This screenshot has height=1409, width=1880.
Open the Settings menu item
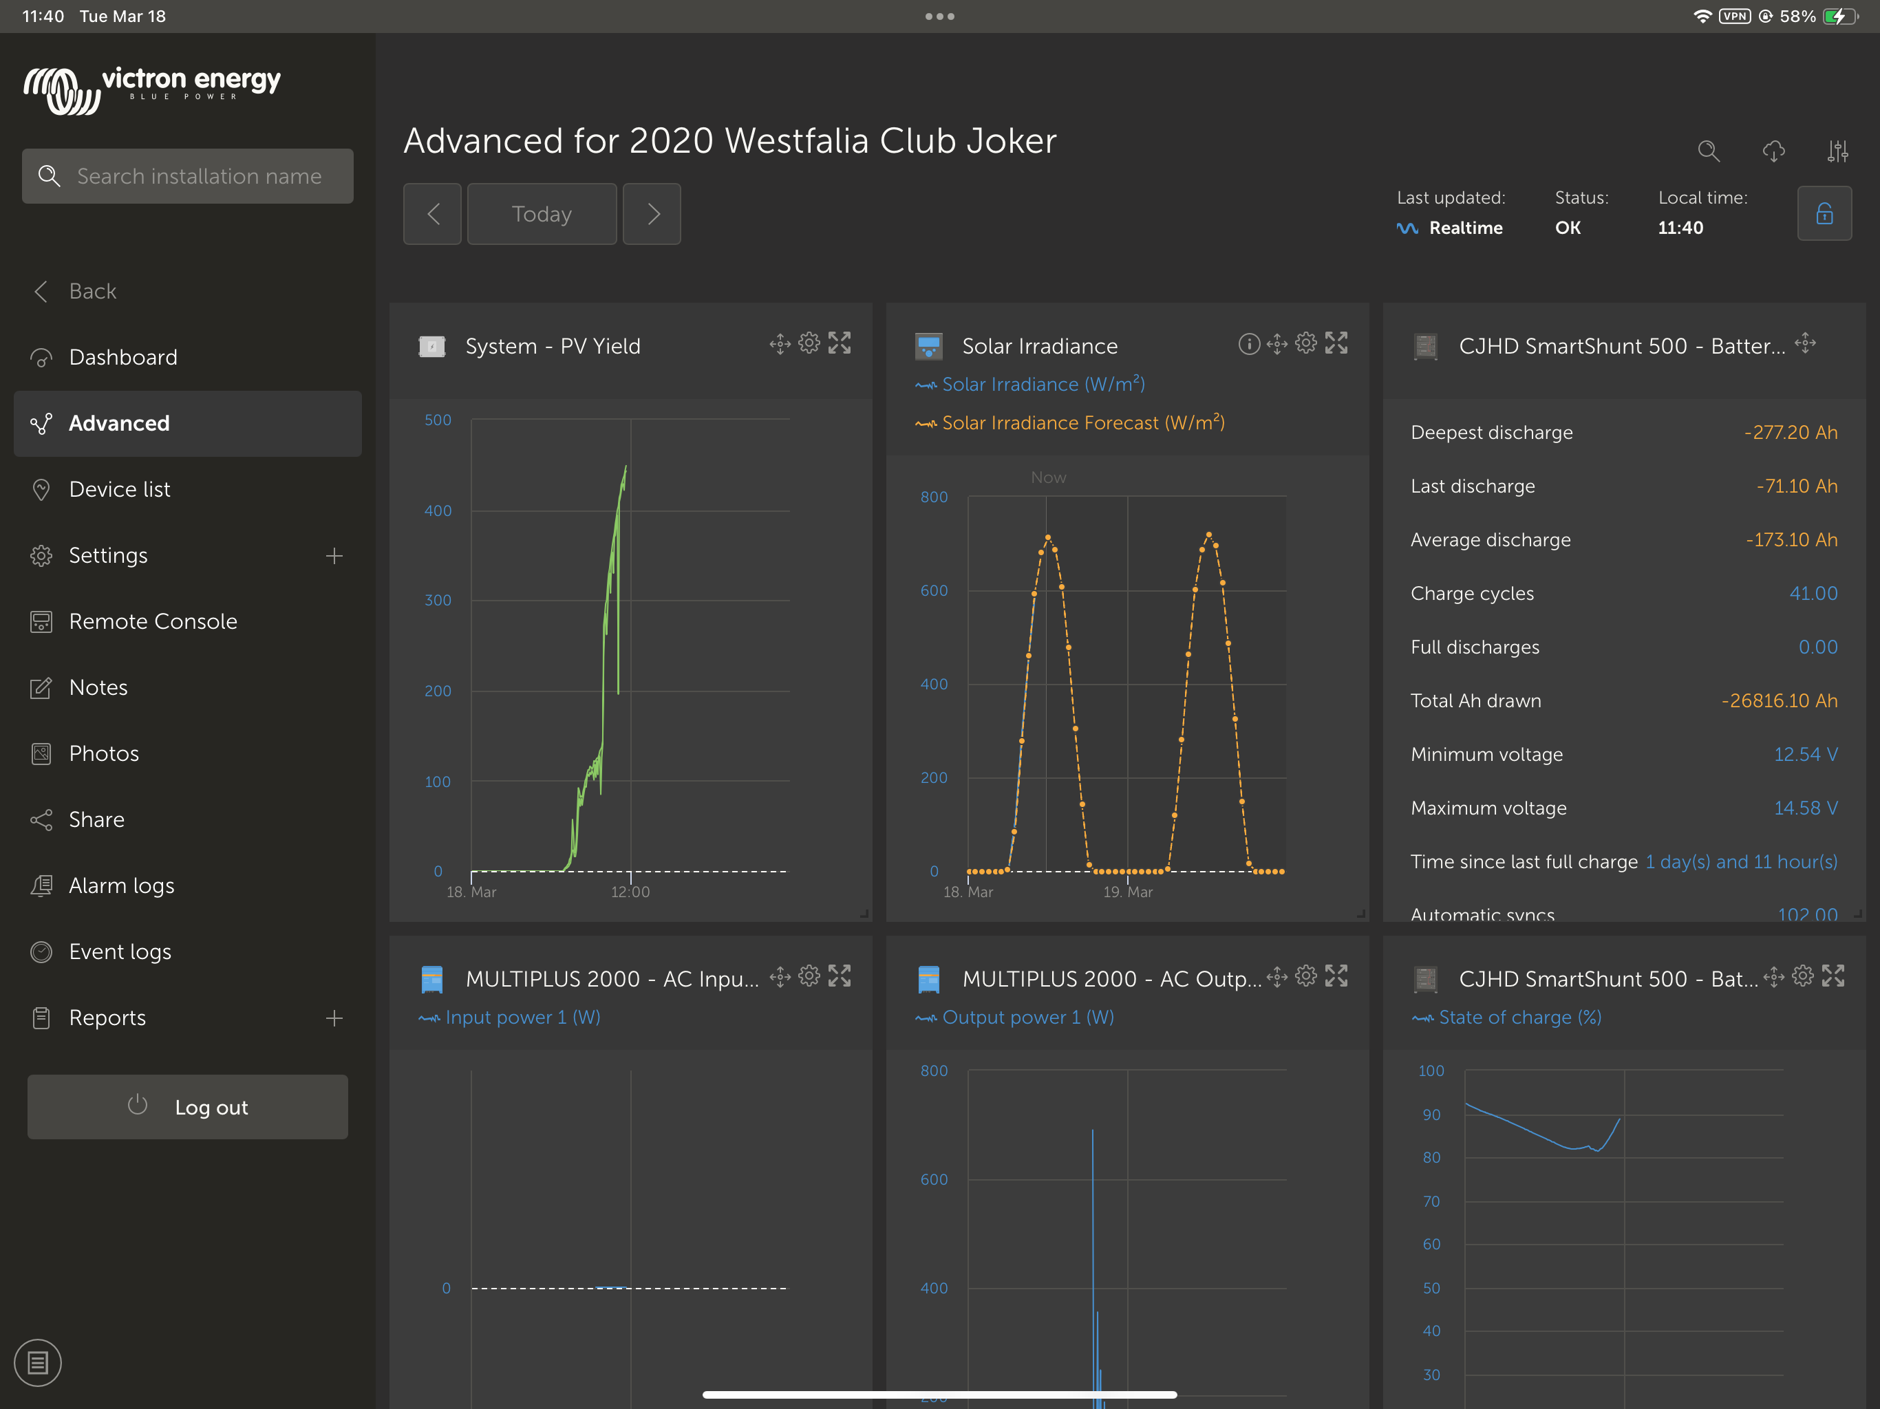[108, 556]
